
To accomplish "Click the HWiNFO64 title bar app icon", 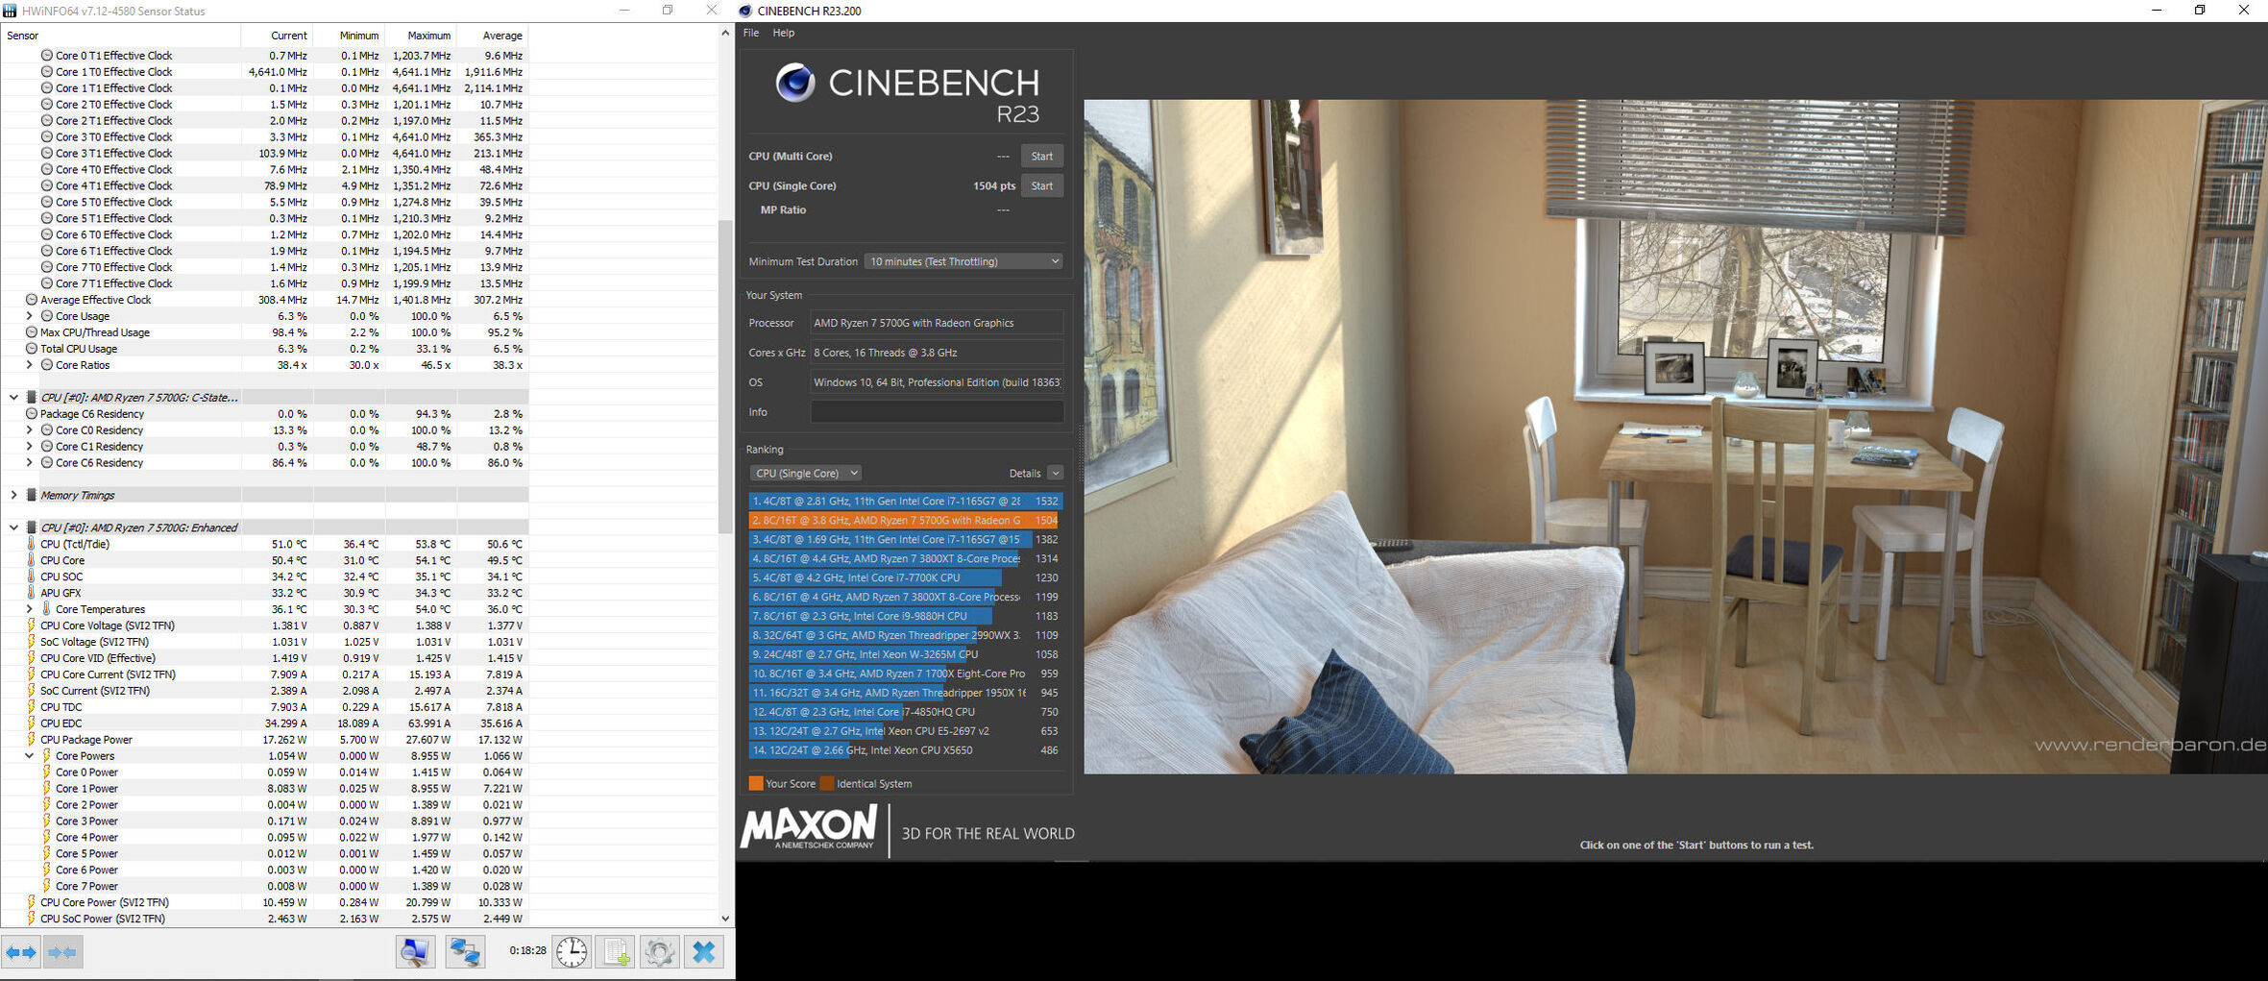I will pos(10,11).
